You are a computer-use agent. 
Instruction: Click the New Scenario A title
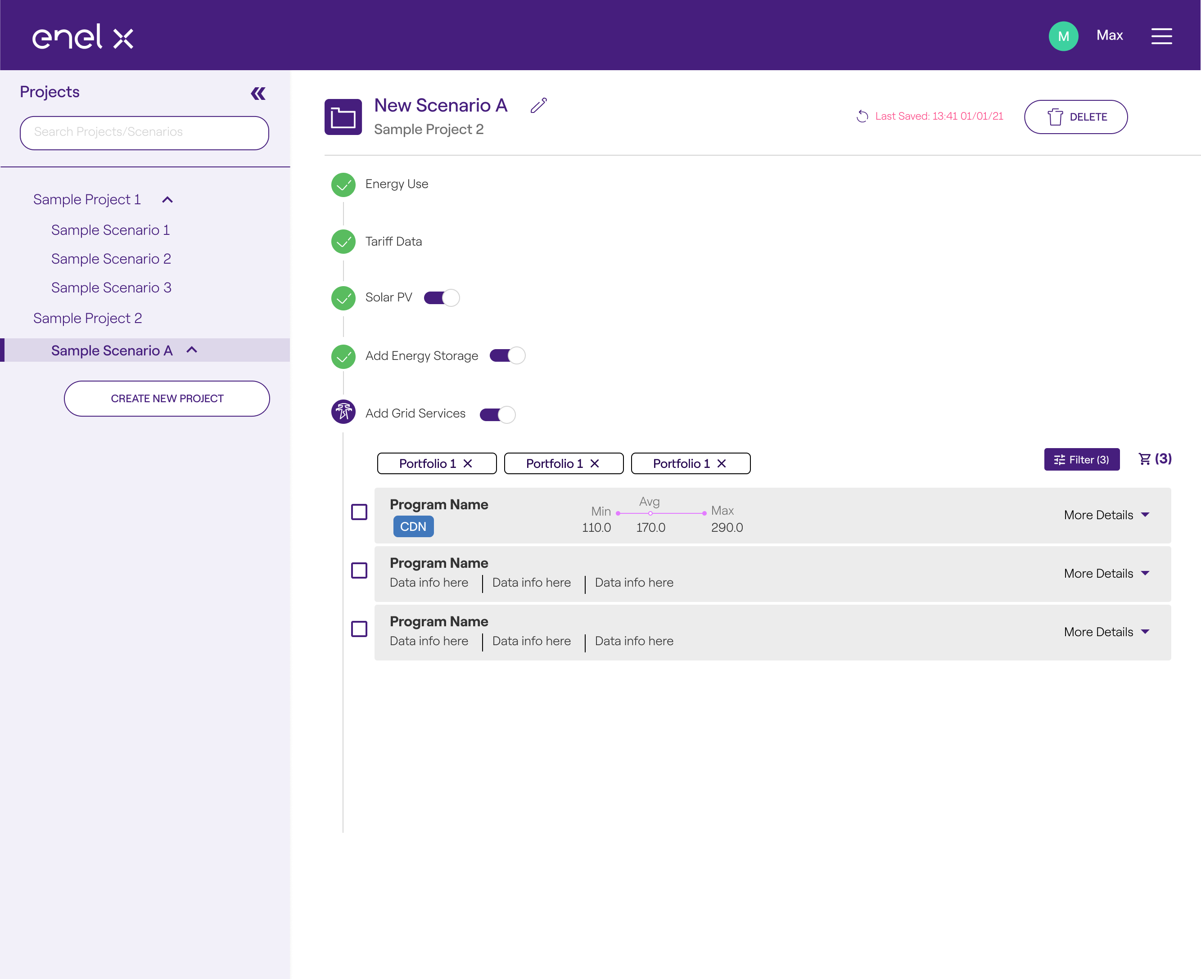coord(441,105)
